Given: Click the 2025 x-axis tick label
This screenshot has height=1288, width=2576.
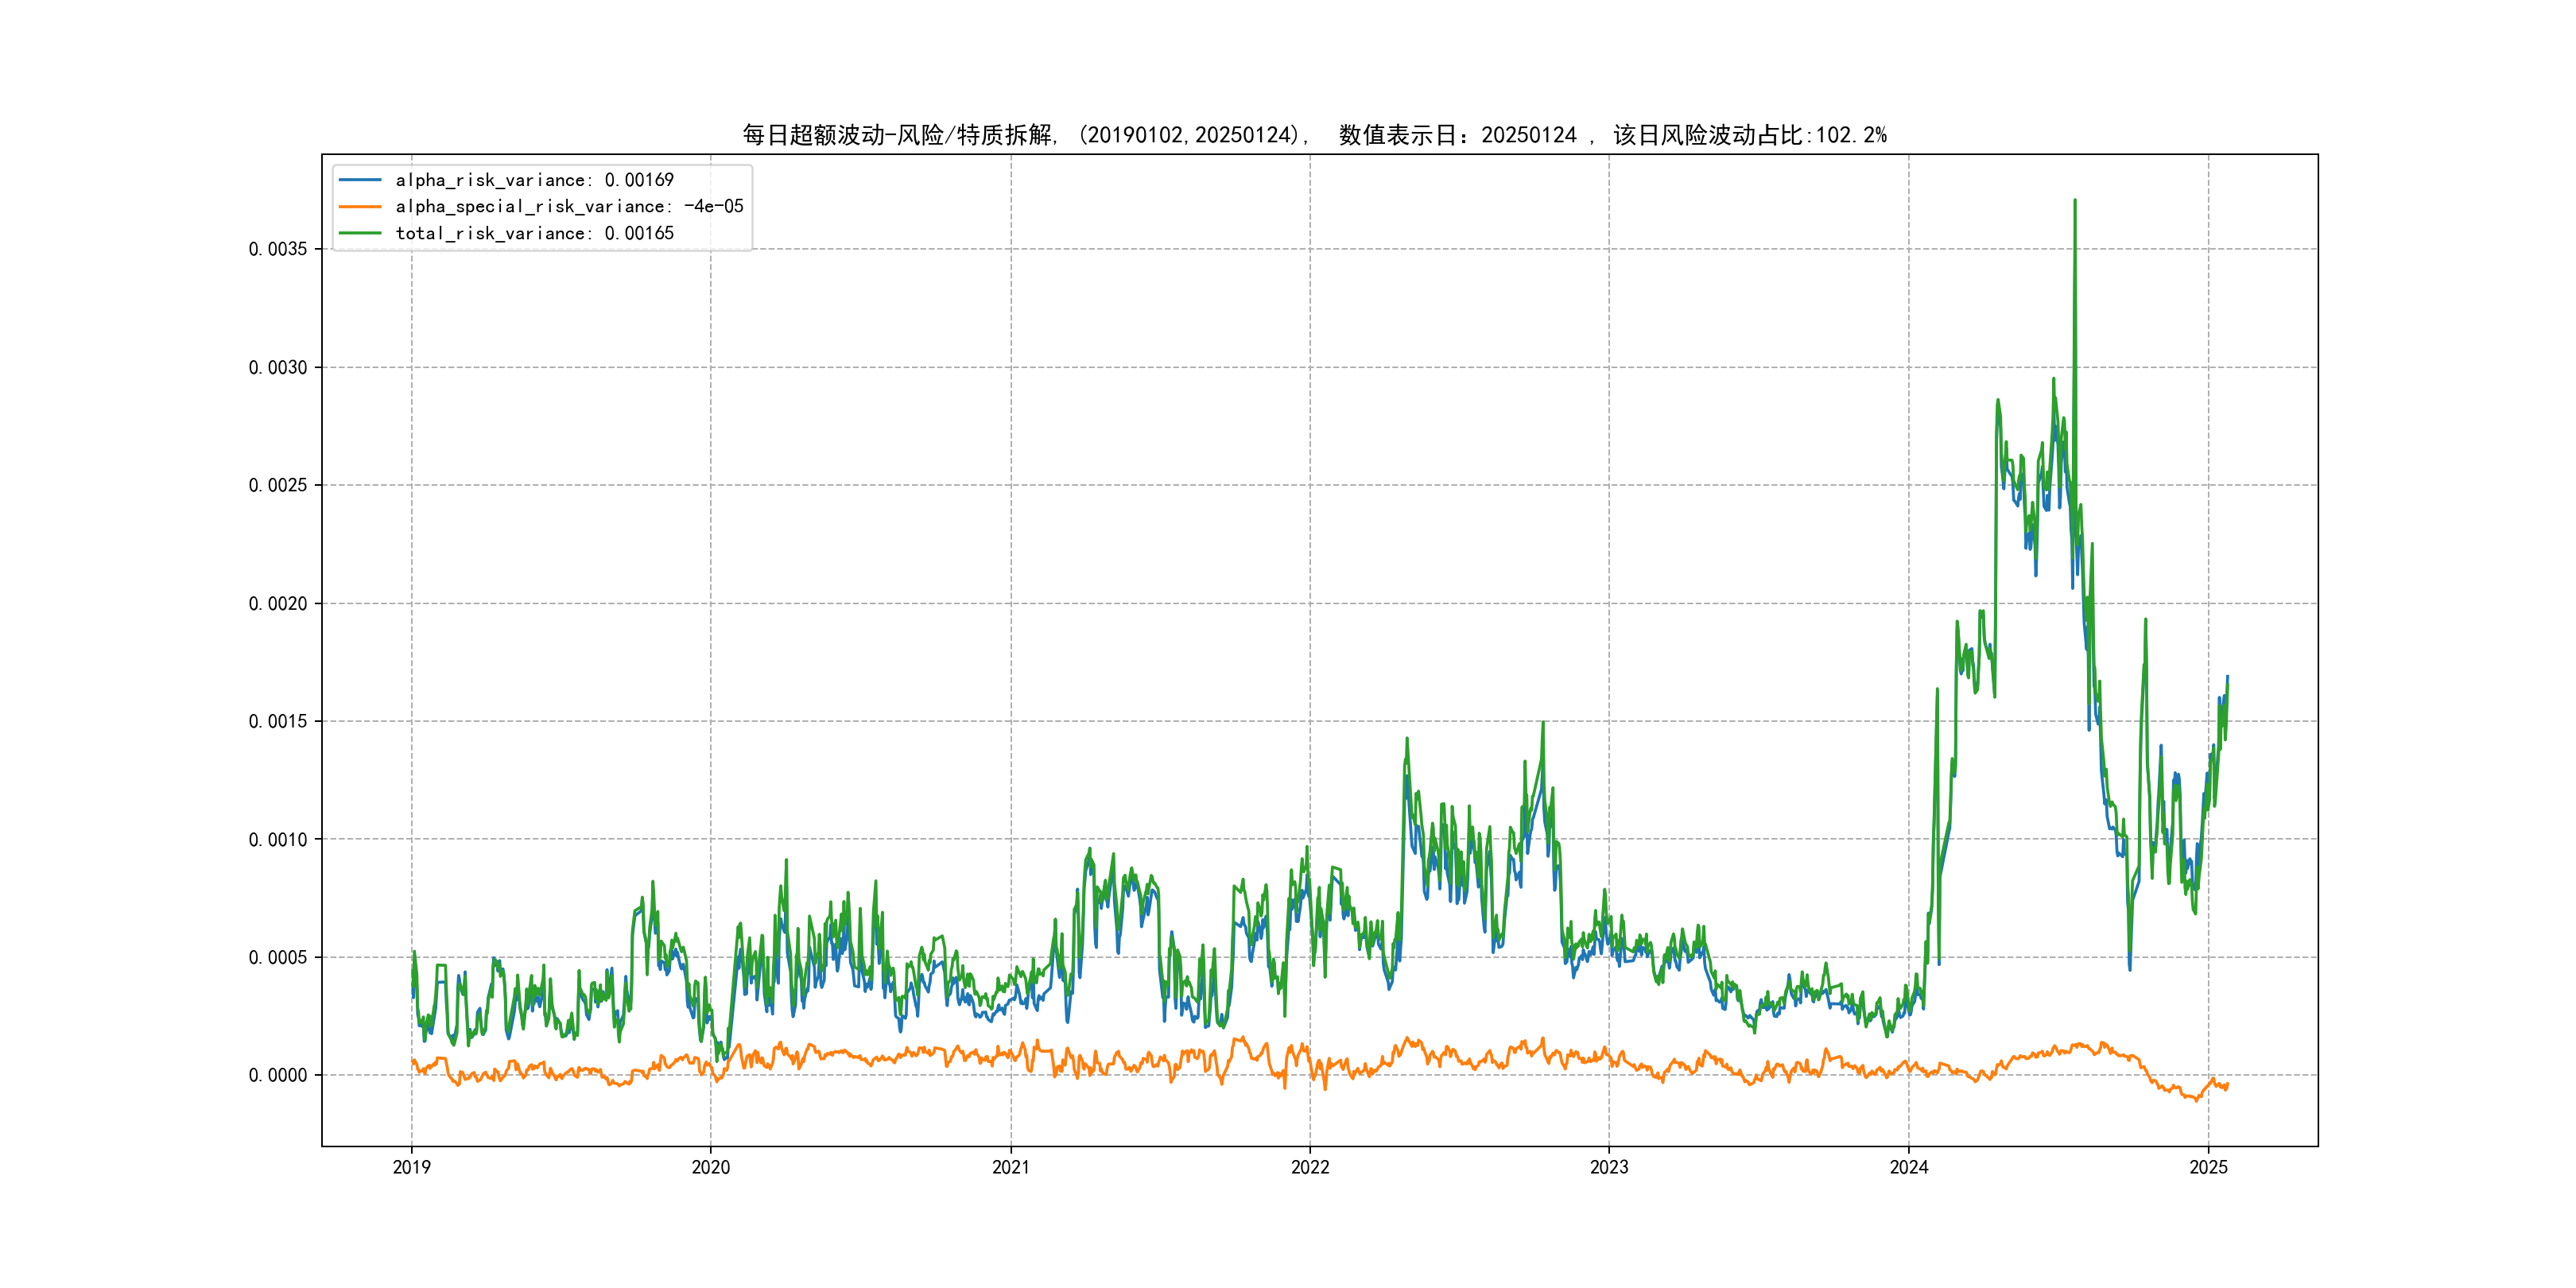Looking at the screenshot, I should [2208, 1167].
